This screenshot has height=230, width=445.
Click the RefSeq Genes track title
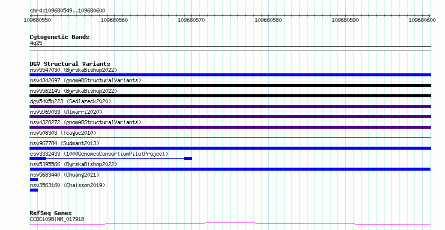point(50,213)
